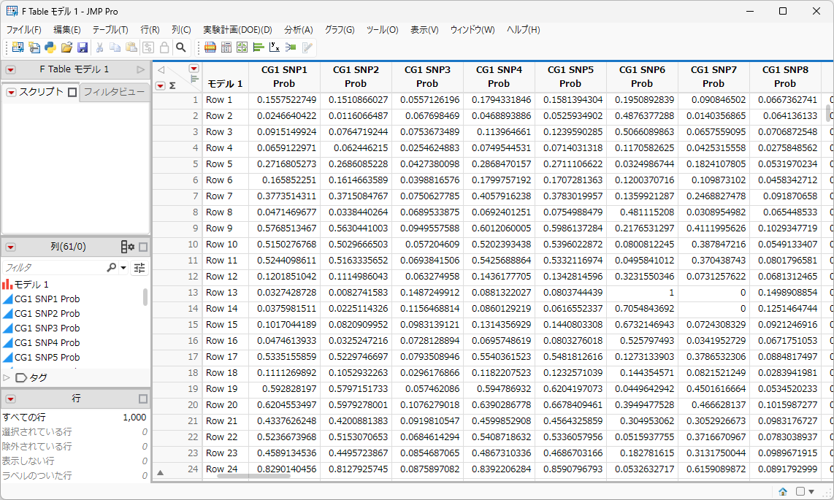Open the グラフ(G) menu
The height and width of the screenshot is (500, 834).
(x=340, y=30)
